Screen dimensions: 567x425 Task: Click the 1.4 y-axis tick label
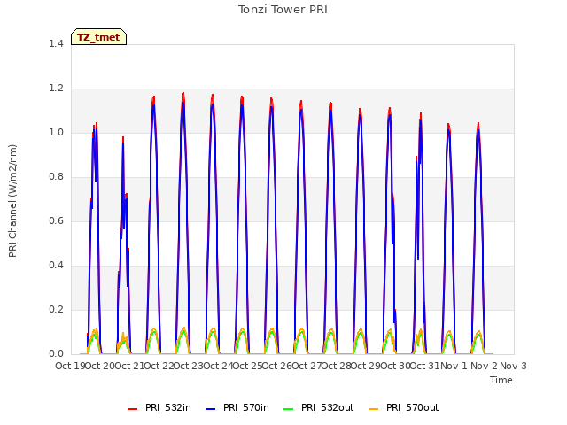coord(56,43)
